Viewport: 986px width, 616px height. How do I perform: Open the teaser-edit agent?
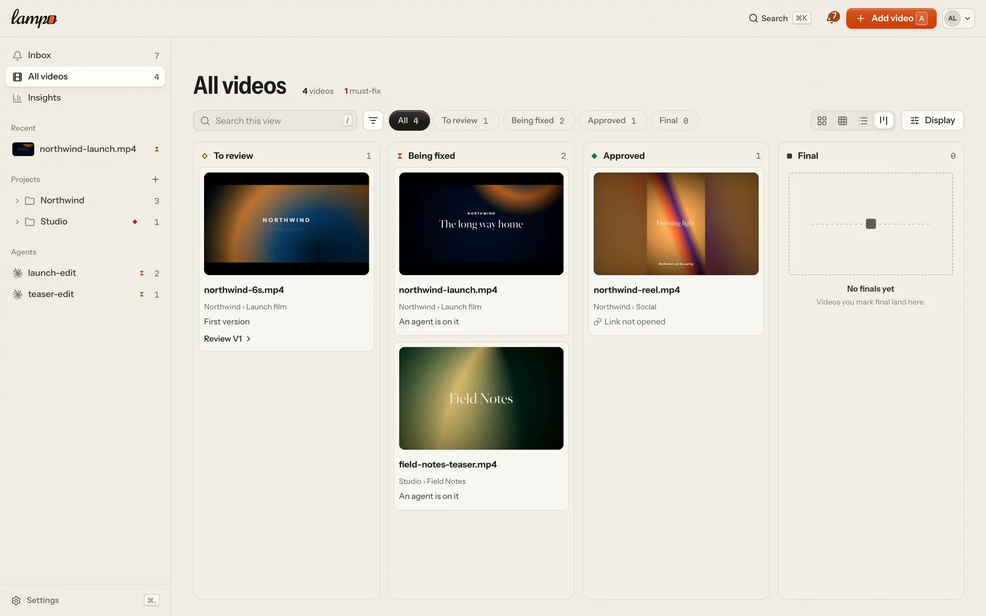(85, 294)
